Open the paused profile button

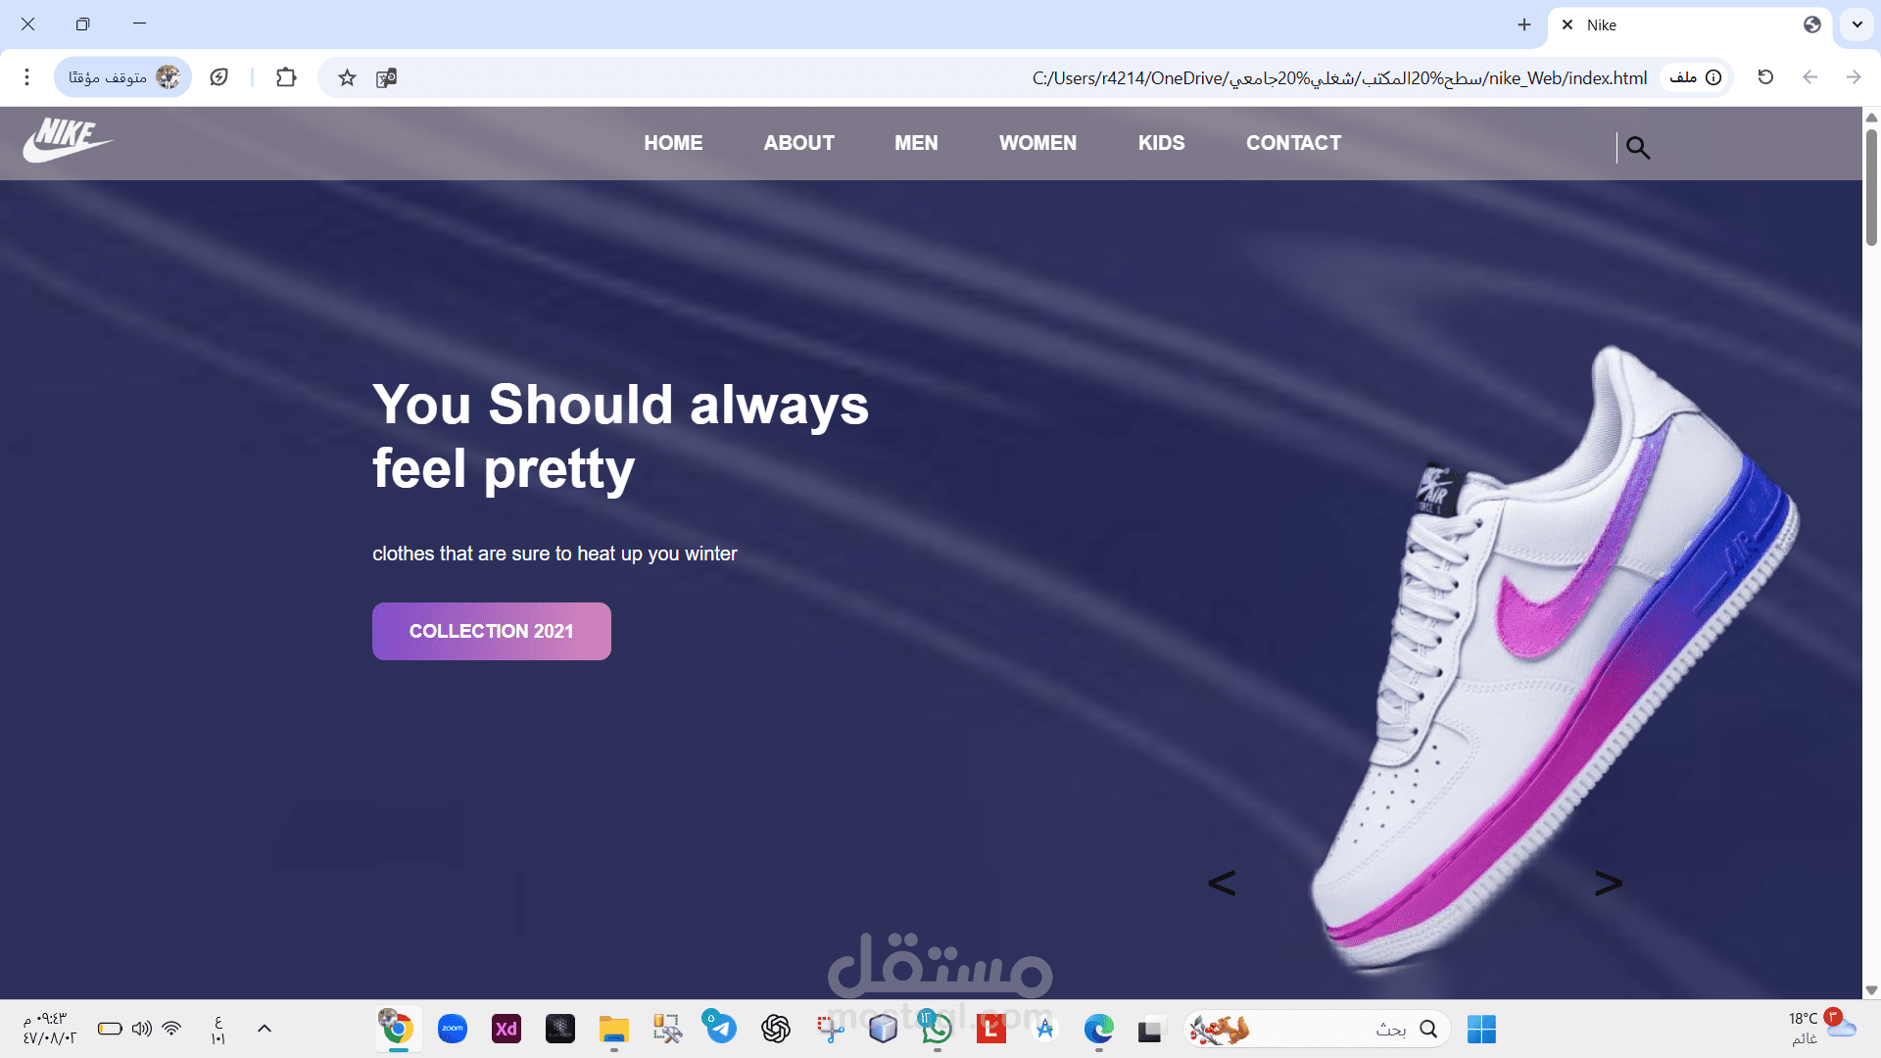(x=123, y=77)
